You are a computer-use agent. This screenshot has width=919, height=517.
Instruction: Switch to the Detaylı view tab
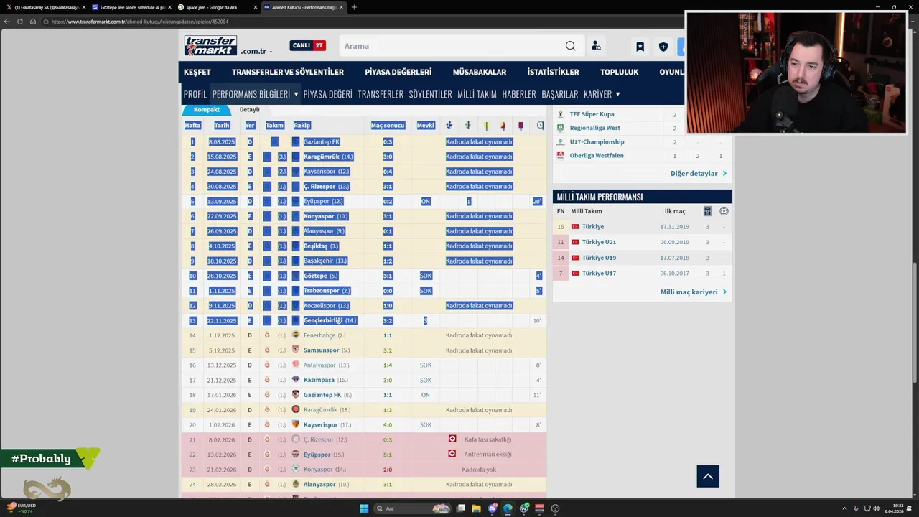click(x=250, y=110)
